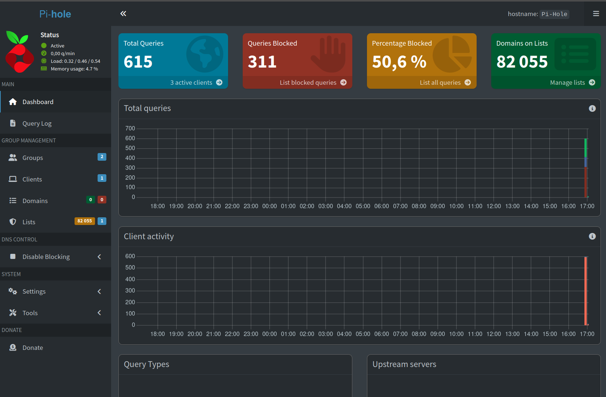Viewport: 606px width, 397px height.
Task: Click the Query Log document icon
Action: pyautogui.click(x=13, y=123)
